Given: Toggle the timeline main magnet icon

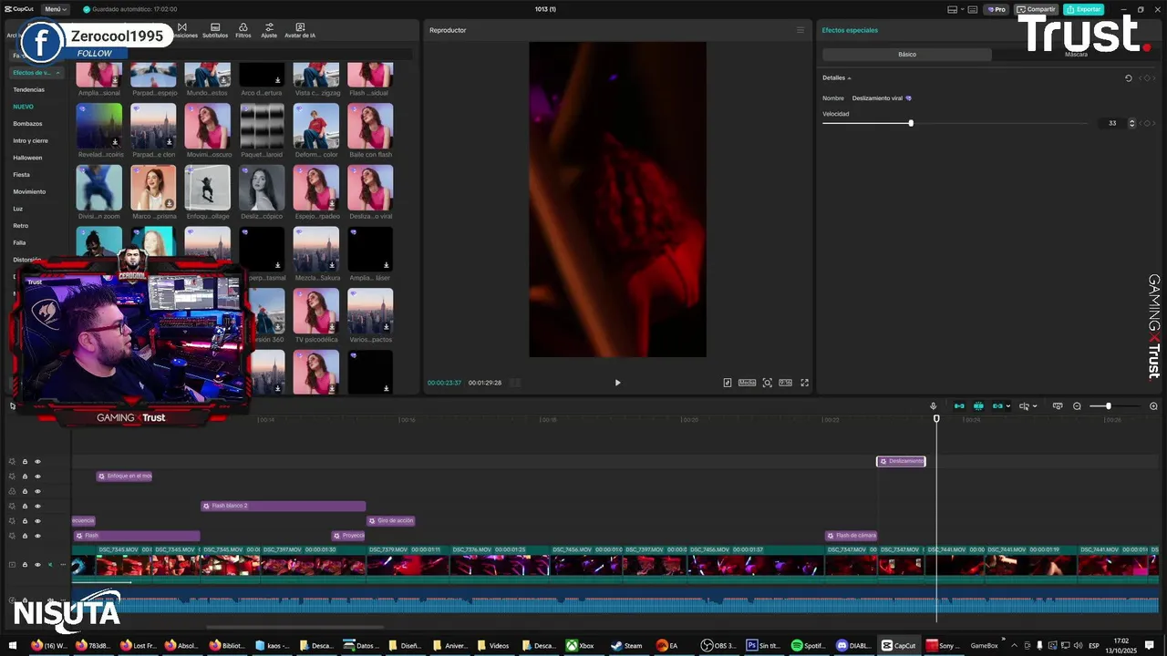Looking at the screenshot, I should (x=959, y=406).
